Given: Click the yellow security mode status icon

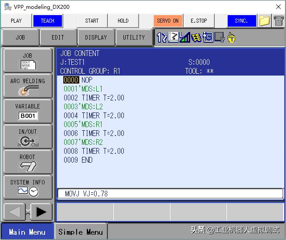Looking at the screenshot, I should 196,37.
